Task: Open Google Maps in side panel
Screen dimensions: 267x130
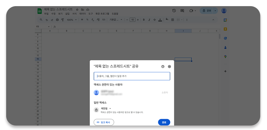Action: [x=225, y=57]
